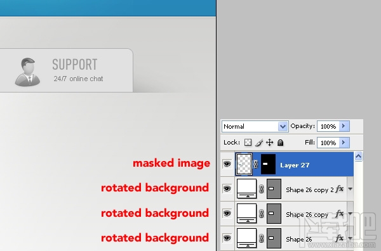The height and width of the screenshot is (251, 381).
Task: Select the Shape 26 copy layer name
Action: [307, 215]
